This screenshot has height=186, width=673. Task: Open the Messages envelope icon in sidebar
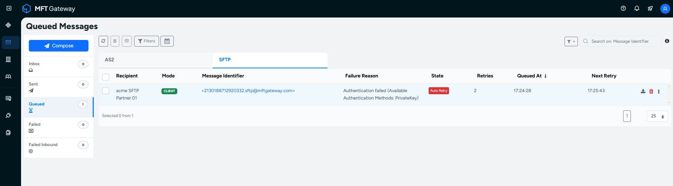[8, 42]
